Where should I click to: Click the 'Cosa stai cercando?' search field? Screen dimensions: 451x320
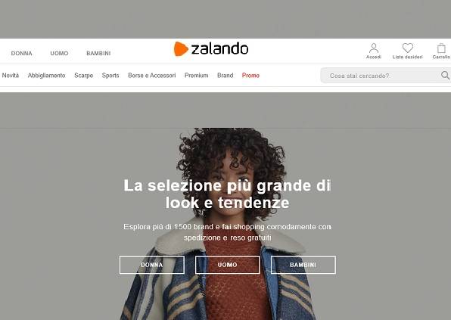coord(381,76)
